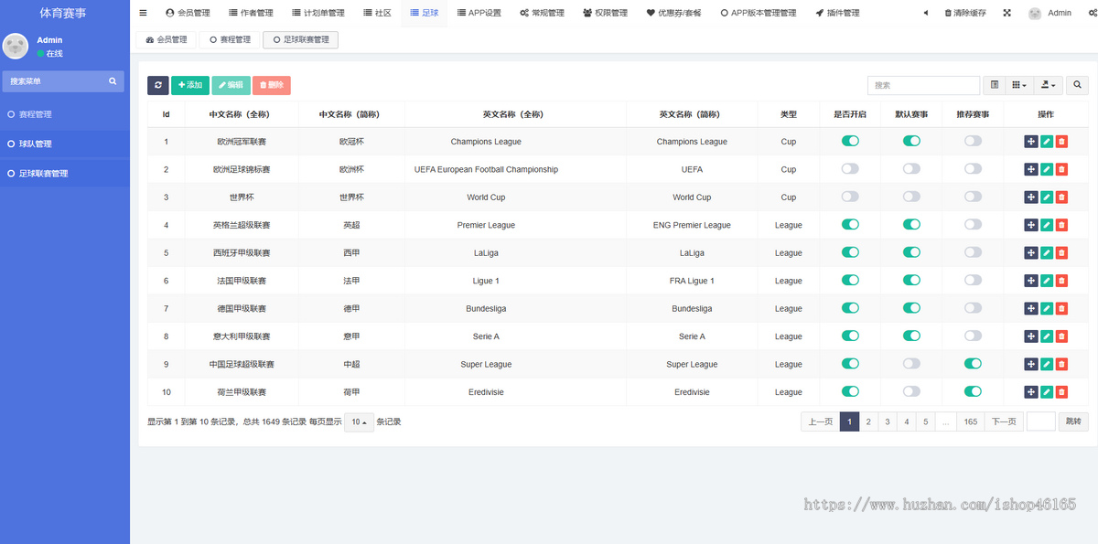Disable 推荐赛事 switch for 中国足球超级联赛
The image size is (1098, 544).
973,364
